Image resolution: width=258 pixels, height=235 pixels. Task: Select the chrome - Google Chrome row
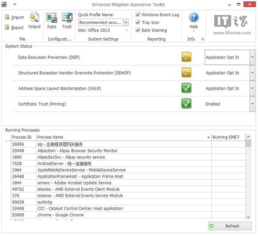(x=128, y=215)
